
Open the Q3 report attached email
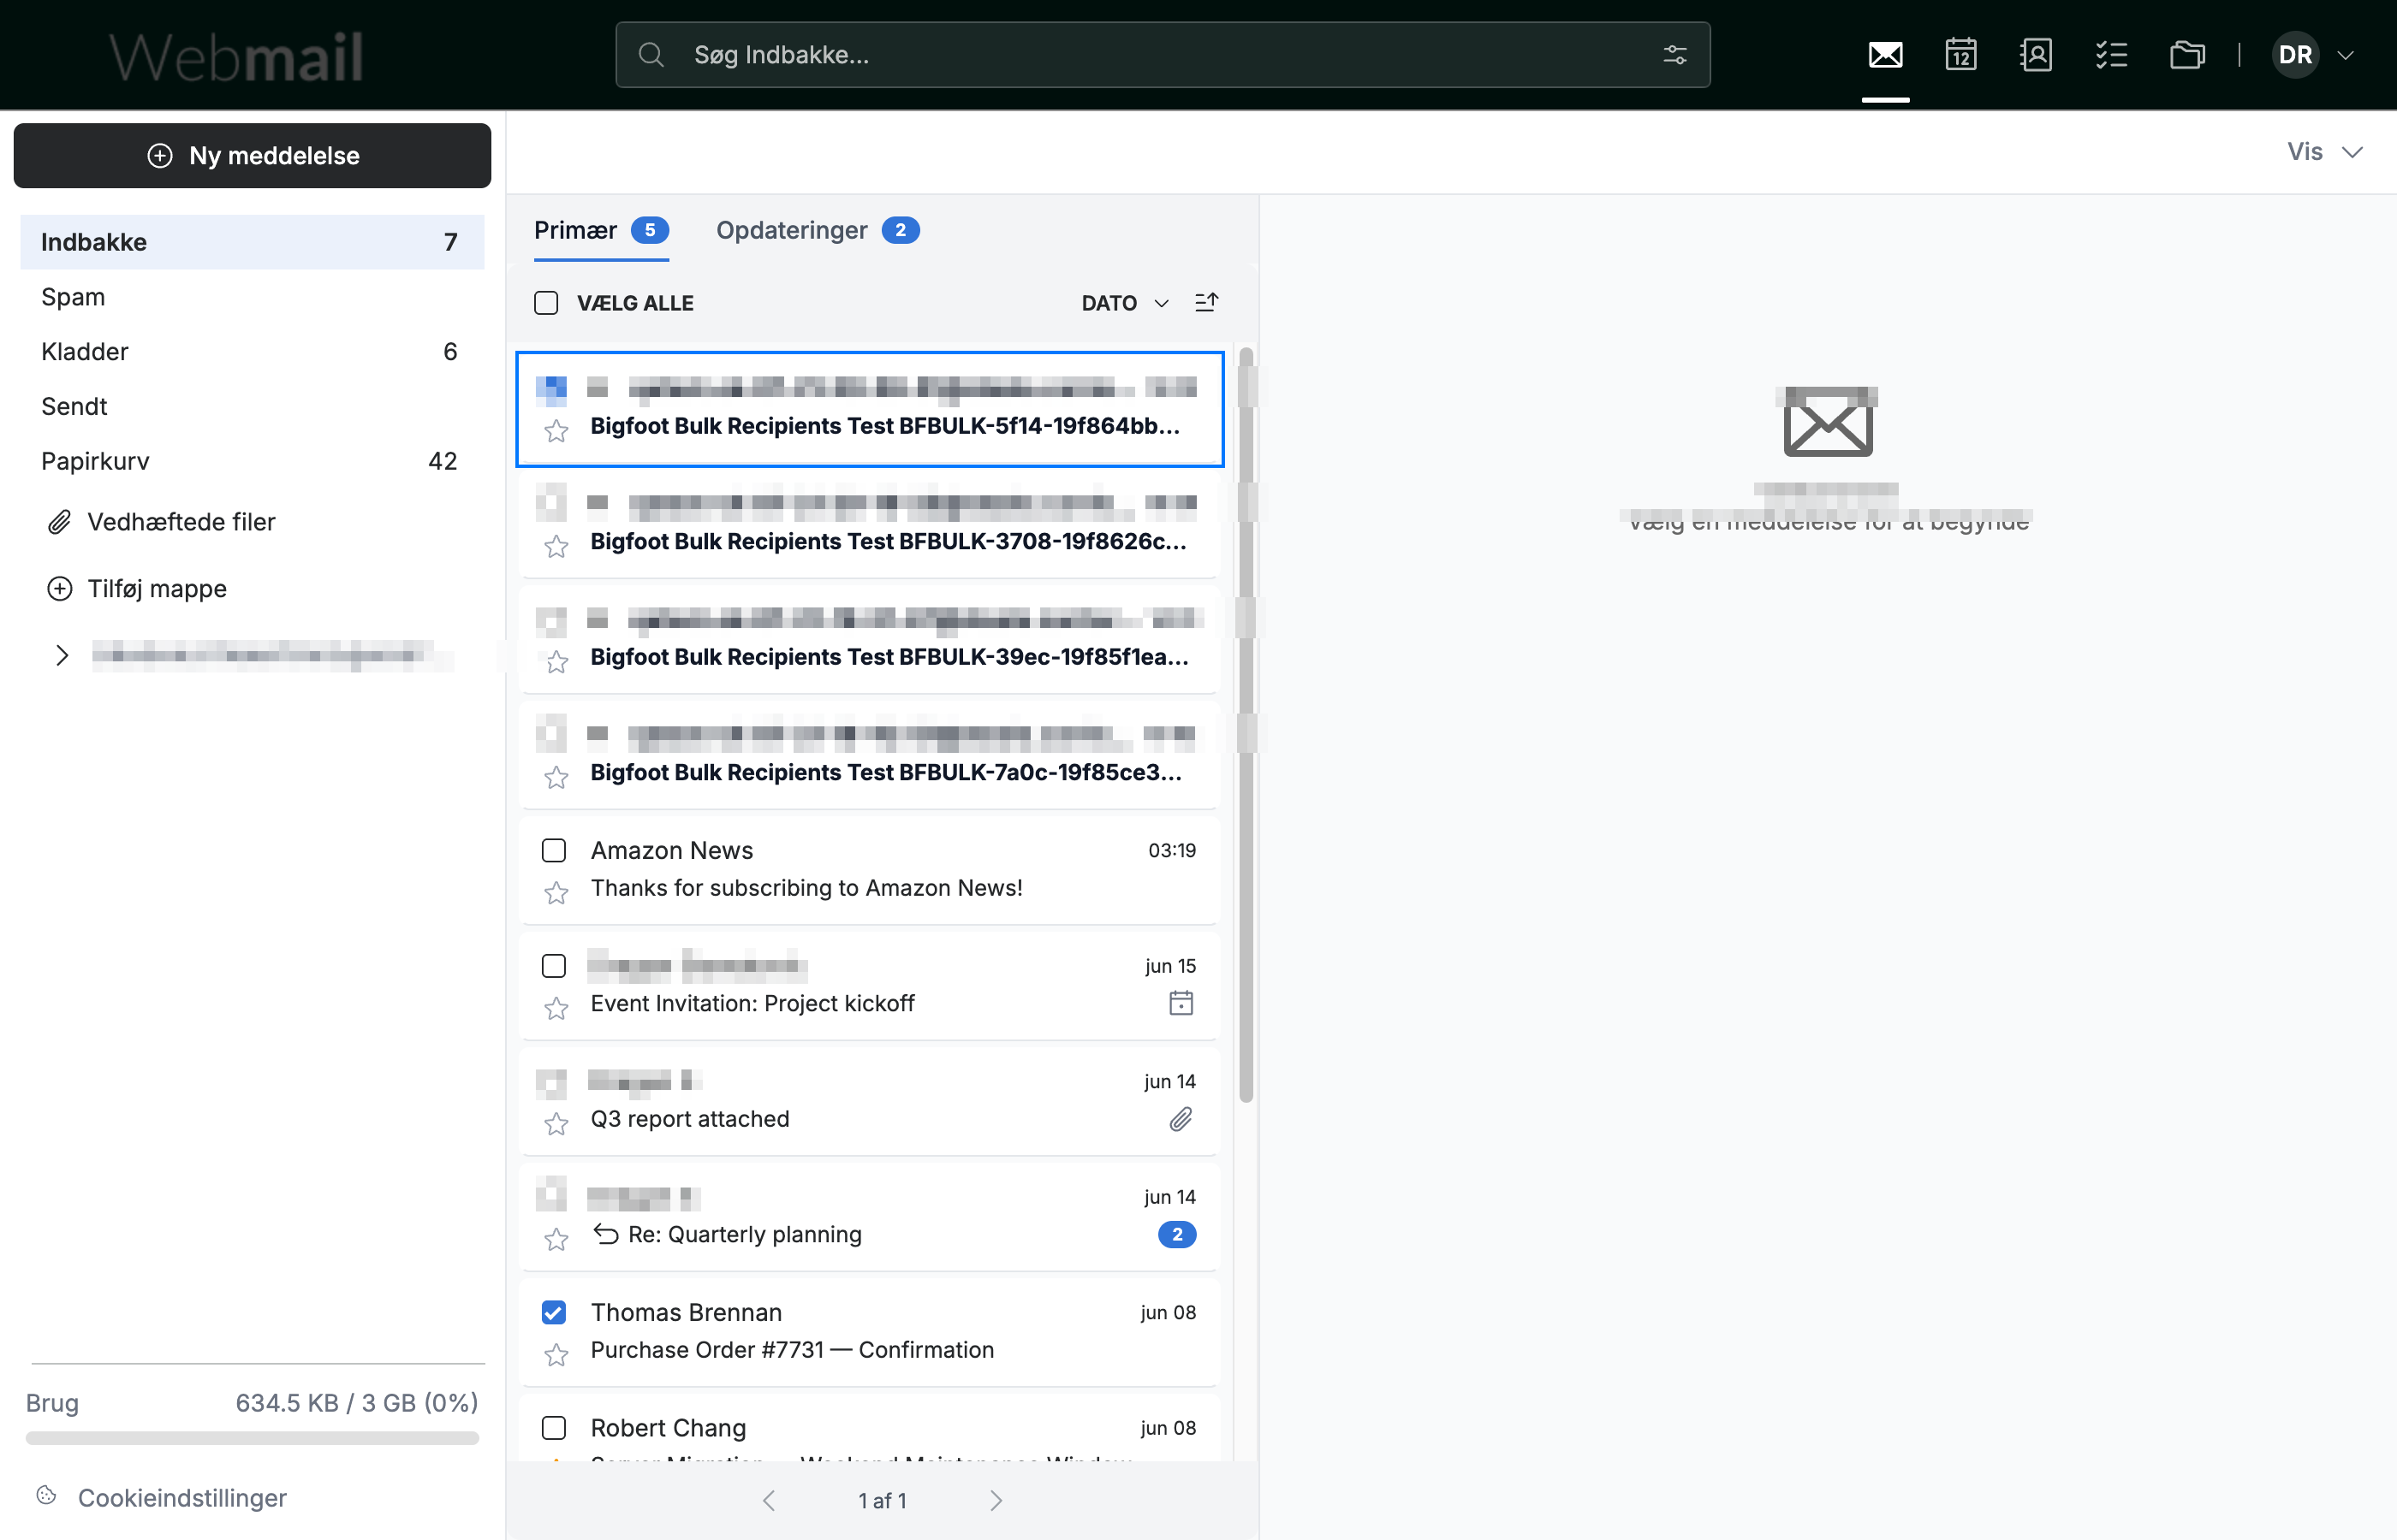(870, 1101)
